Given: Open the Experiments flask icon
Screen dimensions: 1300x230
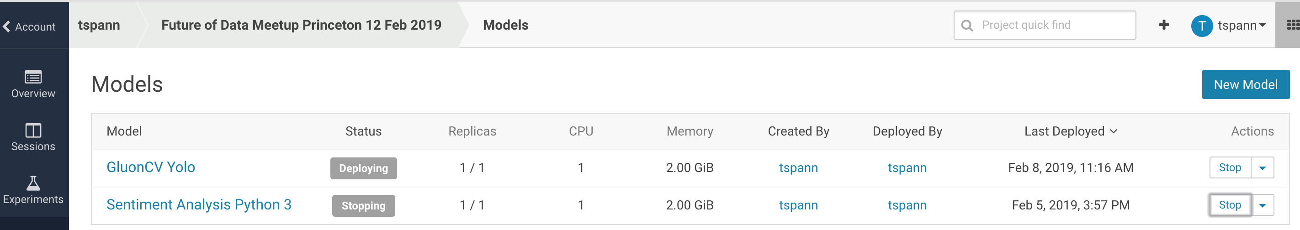Looking at the screenshot, I should tap(33, 183).
